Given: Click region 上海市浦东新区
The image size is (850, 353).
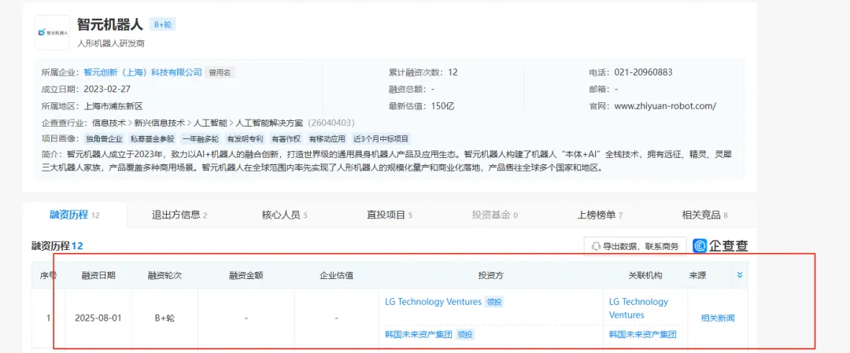Looking at the screenshot, I should pos(113,106).
